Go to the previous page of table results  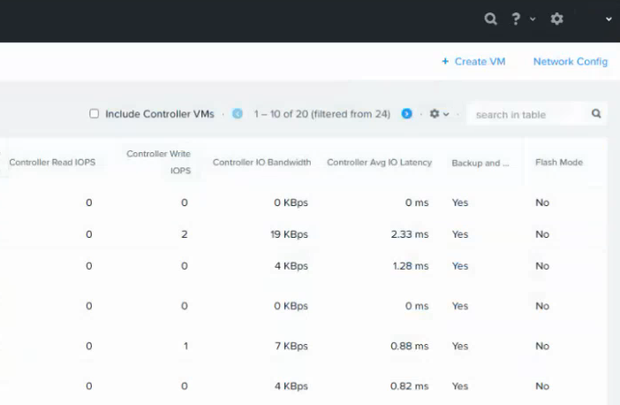[237, 114]
